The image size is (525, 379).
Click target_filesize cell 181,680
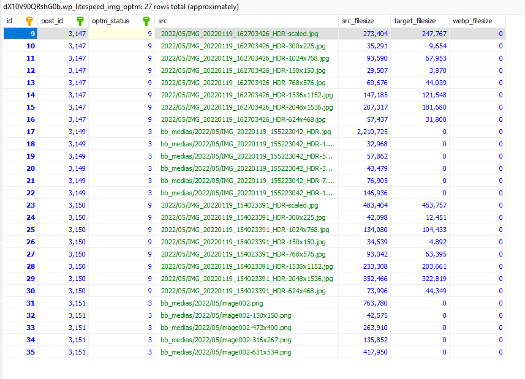420,107
